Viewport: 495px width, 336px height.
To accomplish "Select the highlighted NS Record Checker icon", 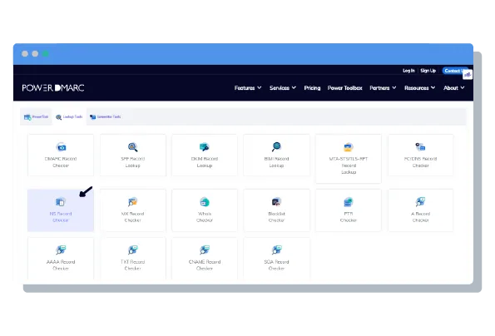I will 60,202.
